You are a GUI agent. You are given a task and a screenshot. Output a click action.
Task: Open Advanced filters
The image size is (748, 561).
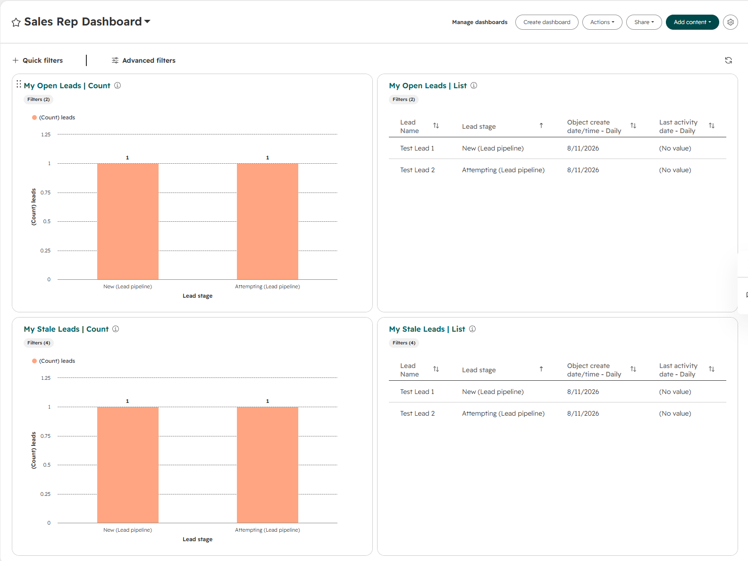143,60
